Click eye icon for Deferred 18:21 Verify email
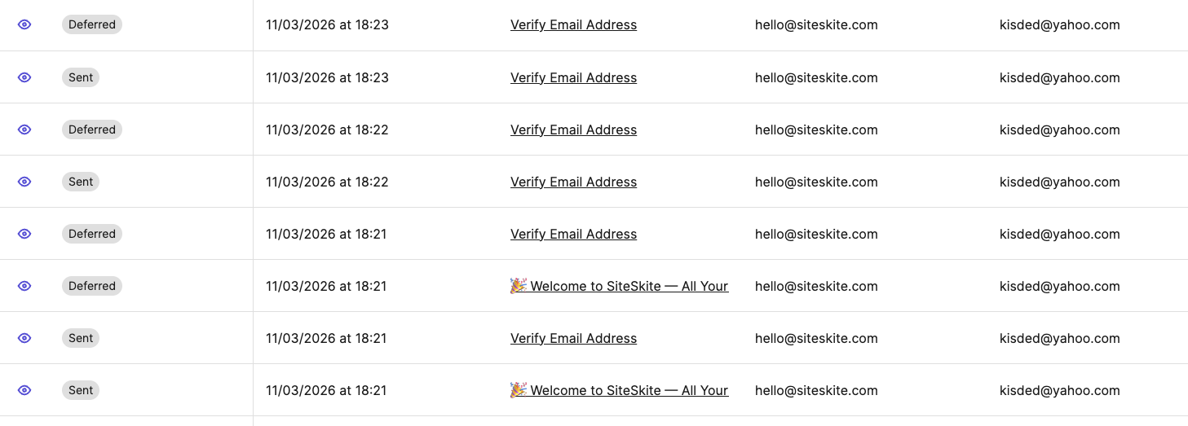1188x426 pixels. (x=24, y=234)
